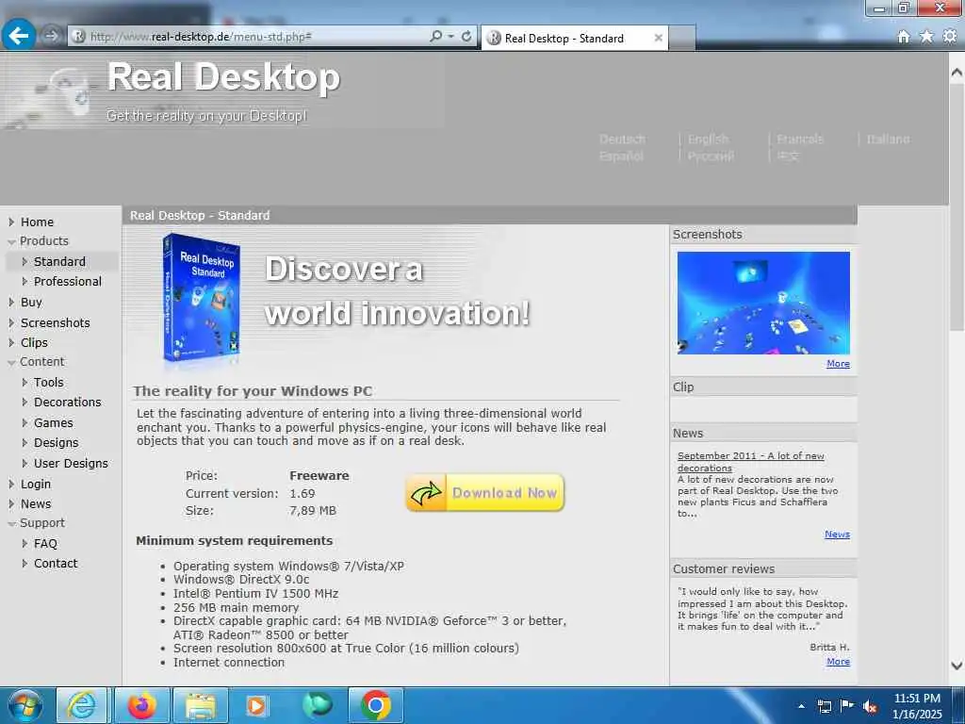Show hidden tray icons arrow
The image size is (965, 724).
click(x=801, y=706)
